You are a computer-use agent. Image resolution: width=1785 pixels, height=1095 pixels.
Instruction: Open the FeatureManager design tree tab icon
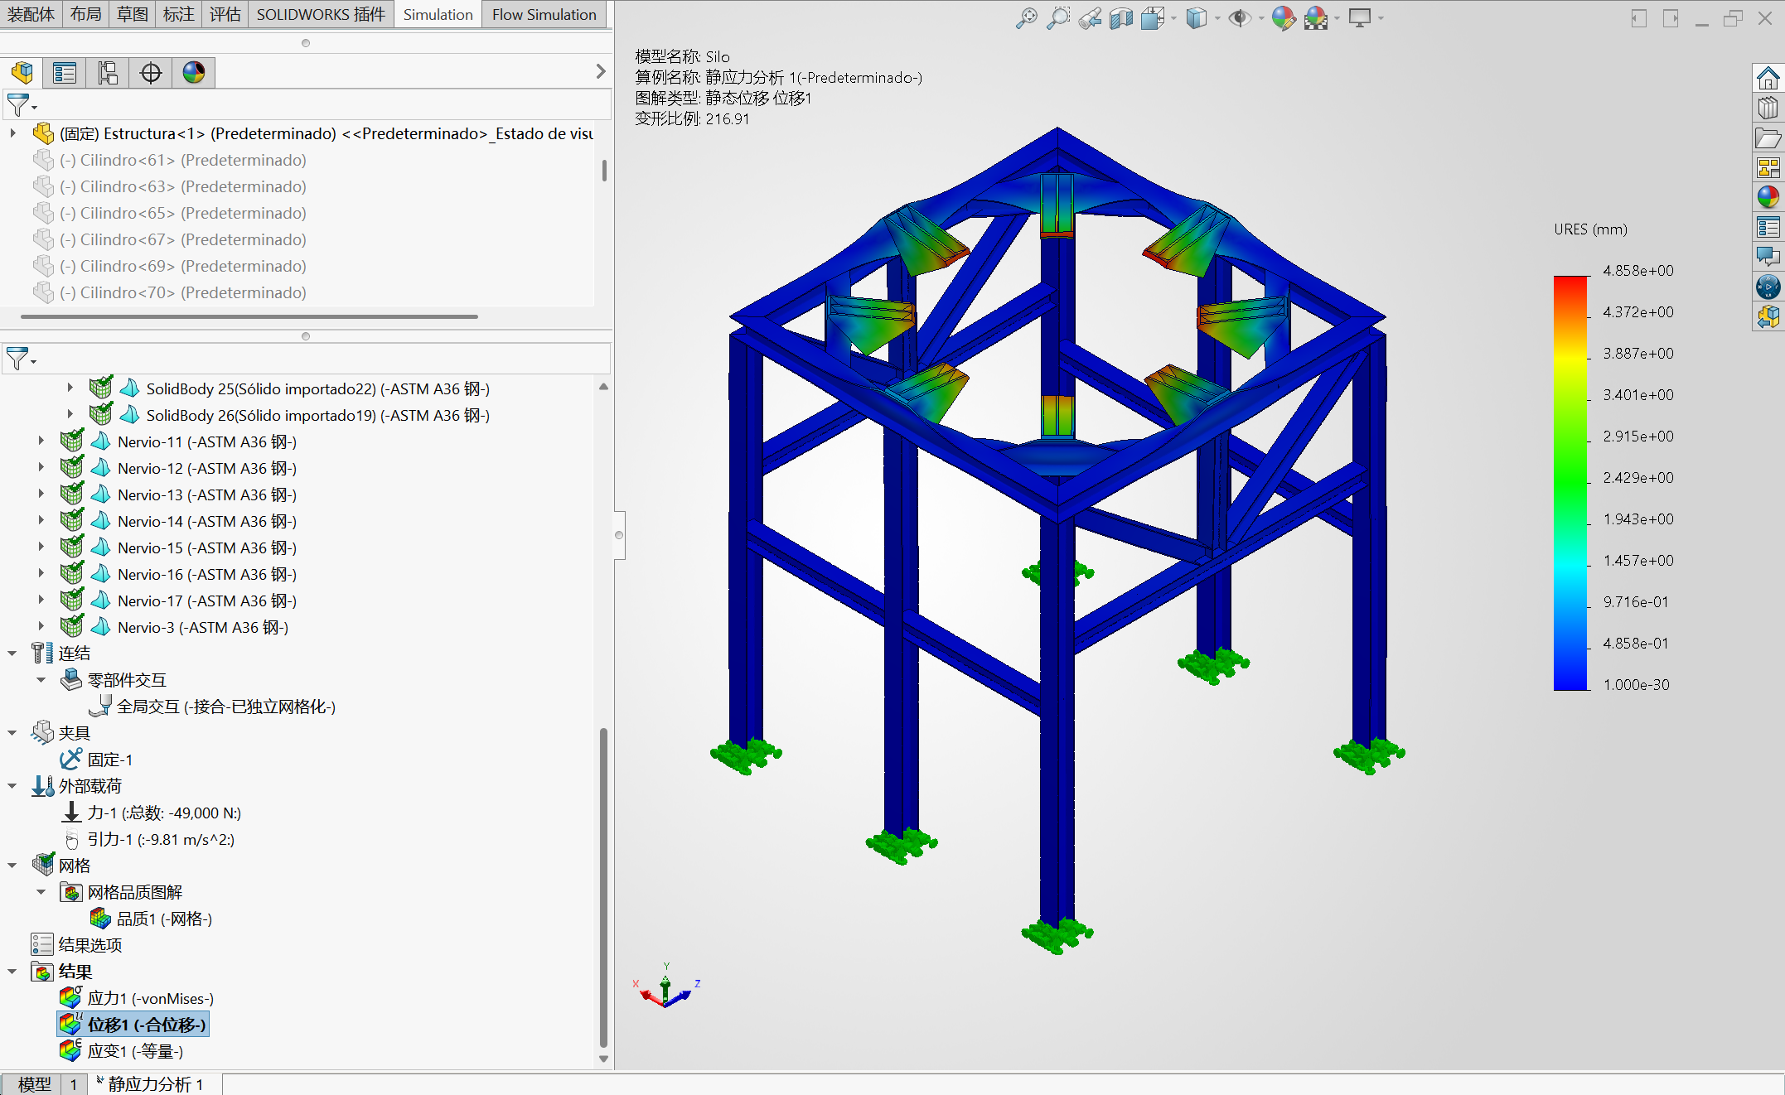(22, 73)
